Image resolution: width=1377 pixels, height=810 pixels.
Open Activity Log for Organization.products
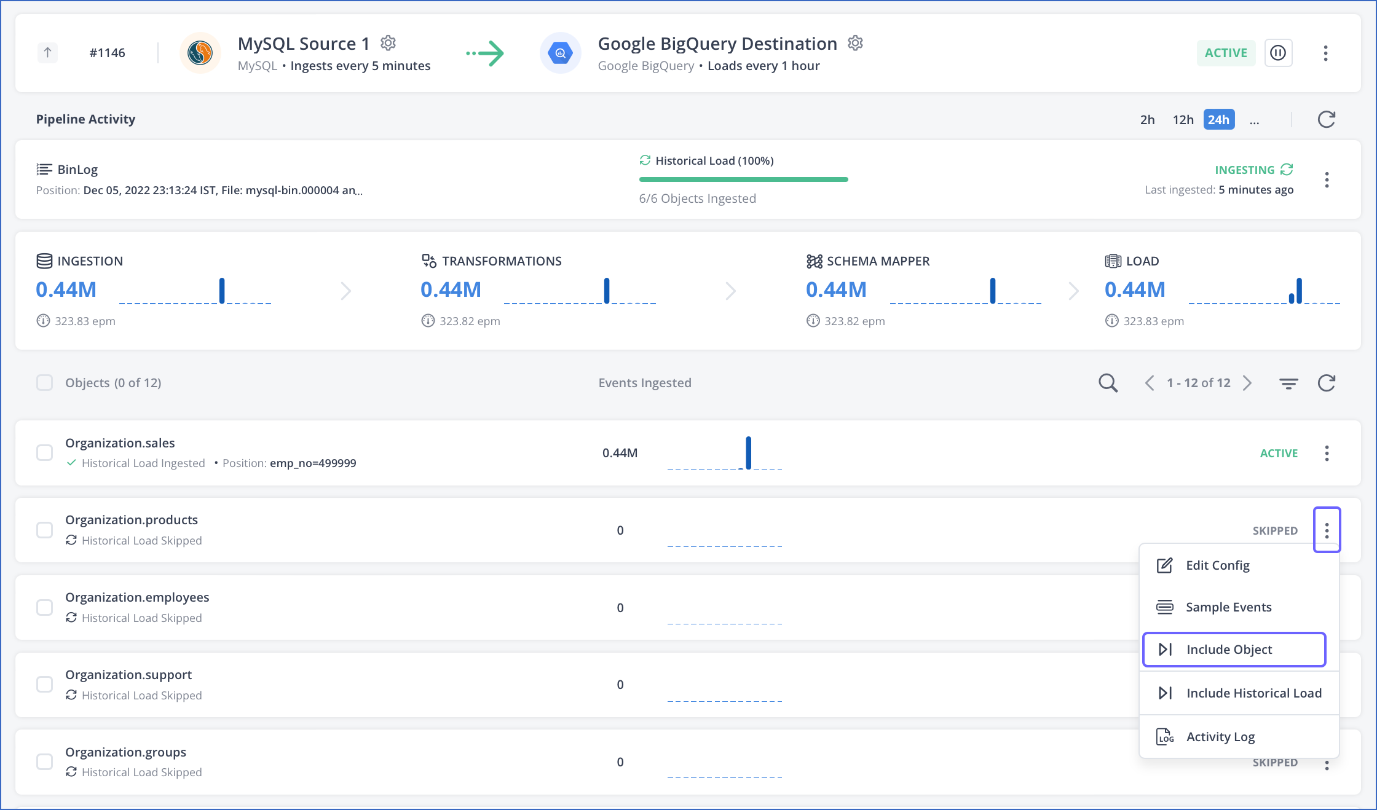pyautogui.click(x=1220, y=736)
